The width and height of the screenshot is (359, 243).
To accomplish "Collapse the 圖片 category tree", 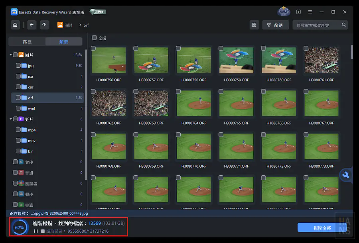I will coord(11,55).
